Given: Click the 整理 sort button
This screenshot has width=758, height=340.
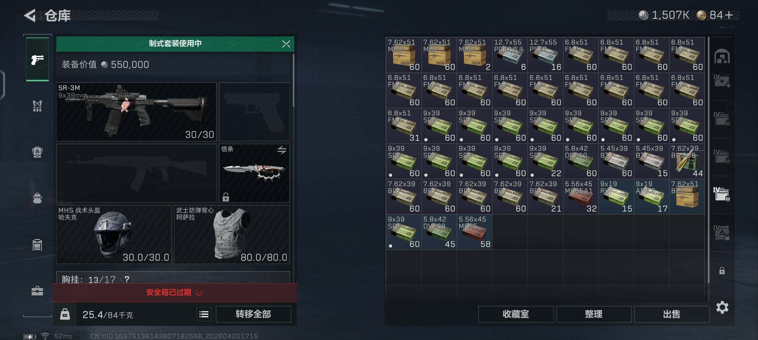Looking at the screenshot, I should click(x=594, y=314).
